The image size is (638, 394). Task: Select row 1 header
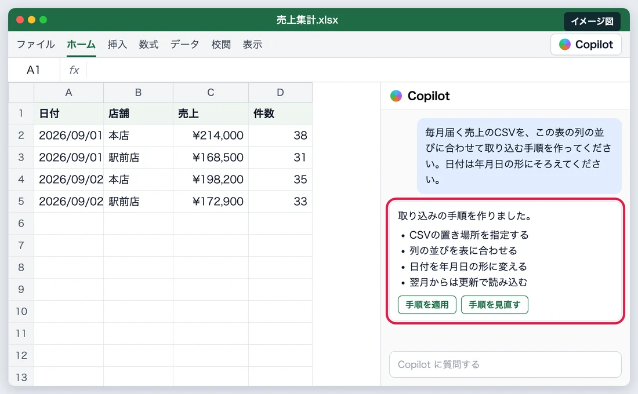[21, 113]
